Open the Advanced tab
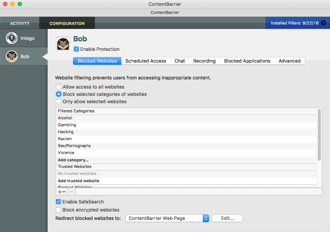This screenshot has width=330, height=232. pyautogui.click(x=290, y=61)
